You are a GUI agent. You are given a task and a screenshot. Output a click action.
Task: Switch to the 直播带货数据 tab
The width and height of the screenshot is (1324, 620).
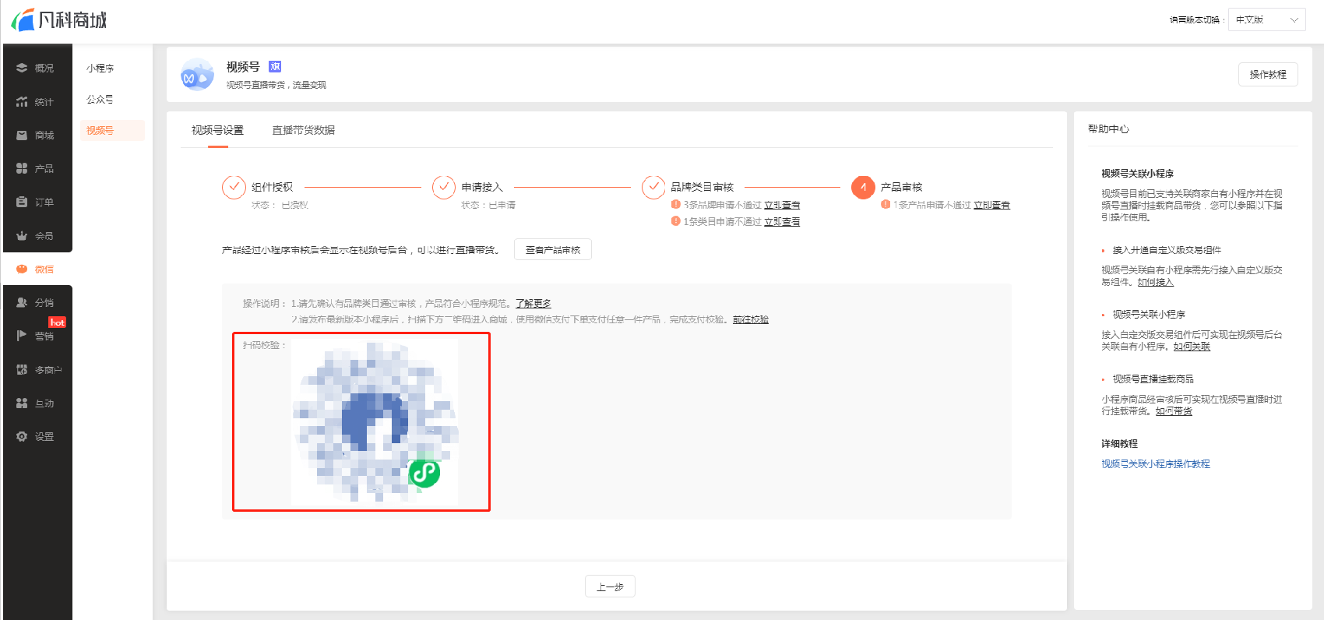[304, 130]
